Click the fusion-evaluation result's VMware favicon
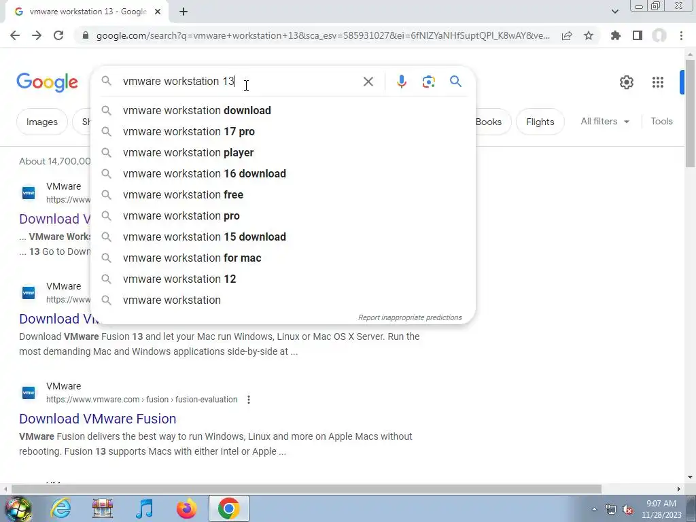Image resolution: width=696 pixels, height=522 pixels. [x=29, y=393]
